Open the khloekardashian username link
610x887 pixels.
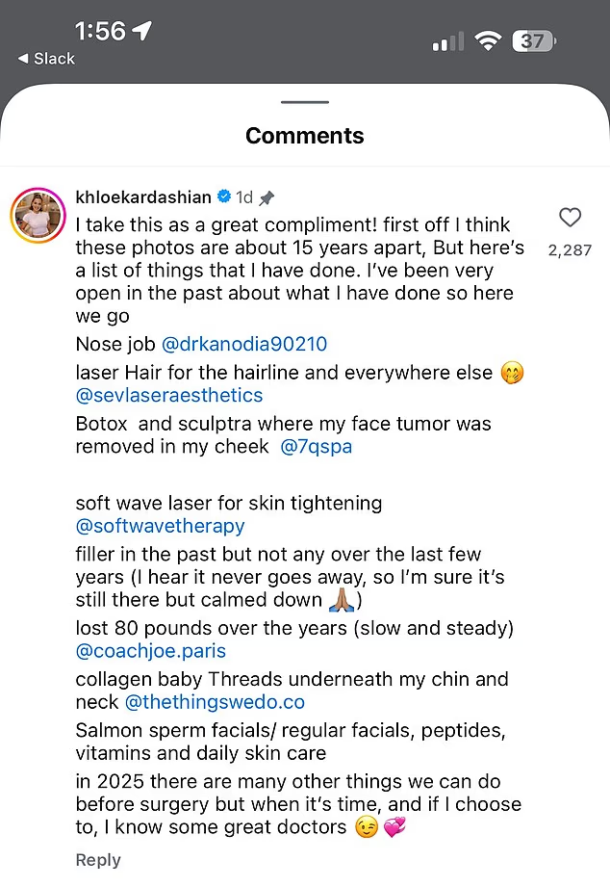[x=143, y=196]
